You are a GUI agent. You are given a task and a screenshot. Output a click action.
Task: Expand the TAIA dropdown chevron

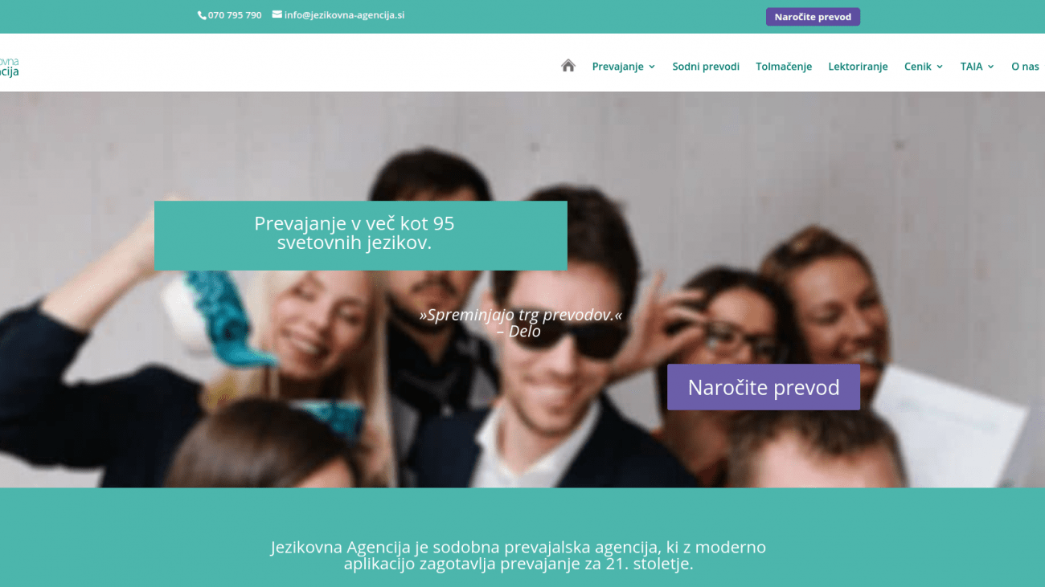[x=991, y=67]
